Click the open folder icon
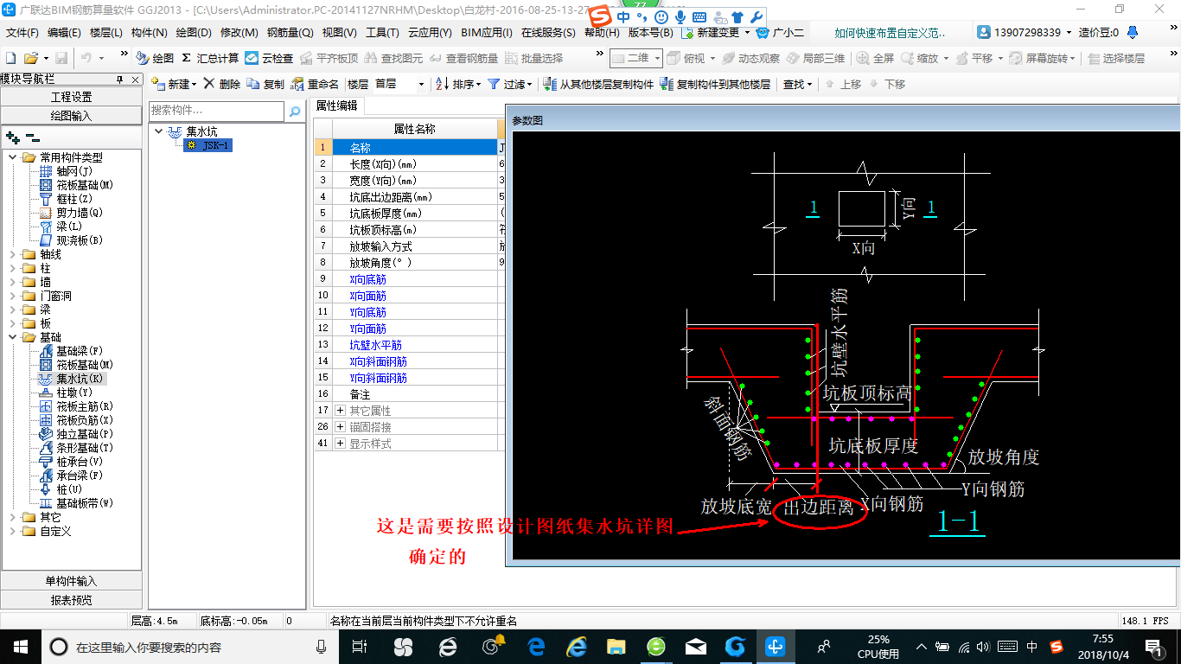 coord(30,58)
